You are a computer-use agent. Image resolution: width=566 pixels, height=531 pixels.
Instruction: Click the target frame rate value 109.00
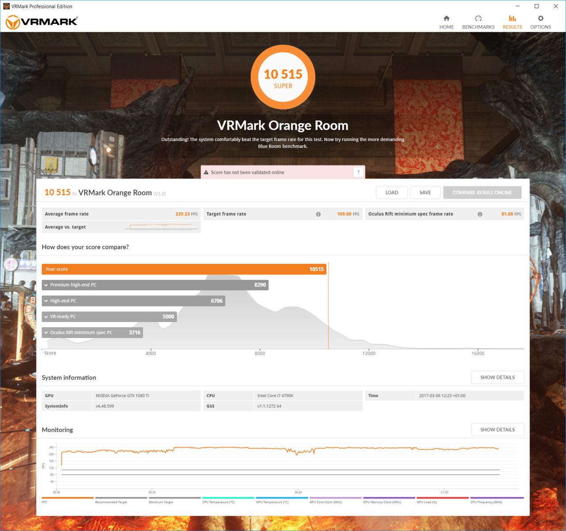(x=344, y=214)
